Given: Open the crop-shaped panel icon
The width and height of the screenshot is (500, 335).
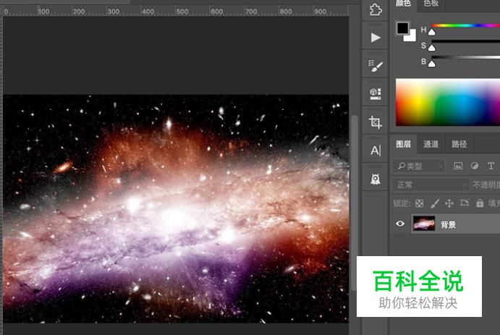Looking at the screenshot, I should click(x=376, y=122).
